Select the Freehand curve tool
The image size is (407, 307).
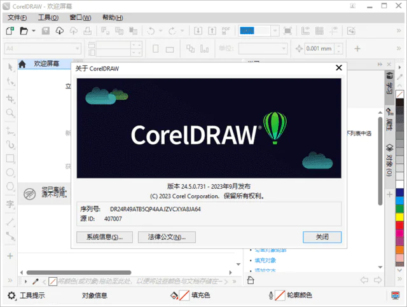point(10,144)
